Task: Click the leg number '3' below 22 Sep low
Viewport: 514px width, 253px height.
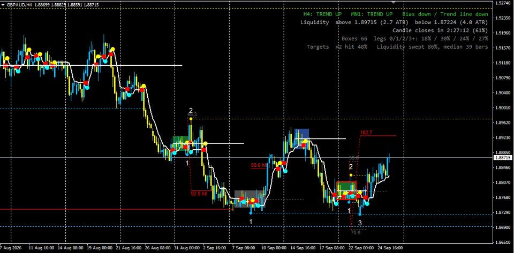Action: pyautogui.click(x=360, y=223)
